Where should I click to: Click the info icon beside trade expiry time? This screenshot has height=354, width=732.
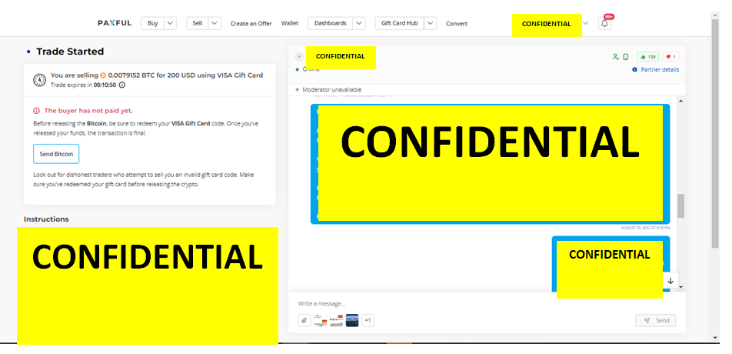tap(121, 85)
